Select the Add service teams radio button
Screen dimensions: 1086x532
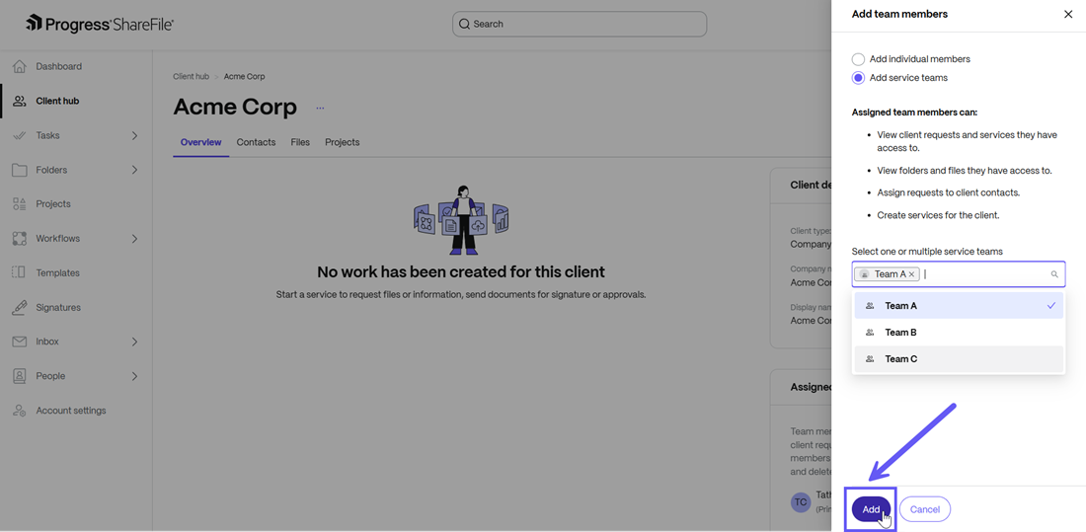(858, 78)
